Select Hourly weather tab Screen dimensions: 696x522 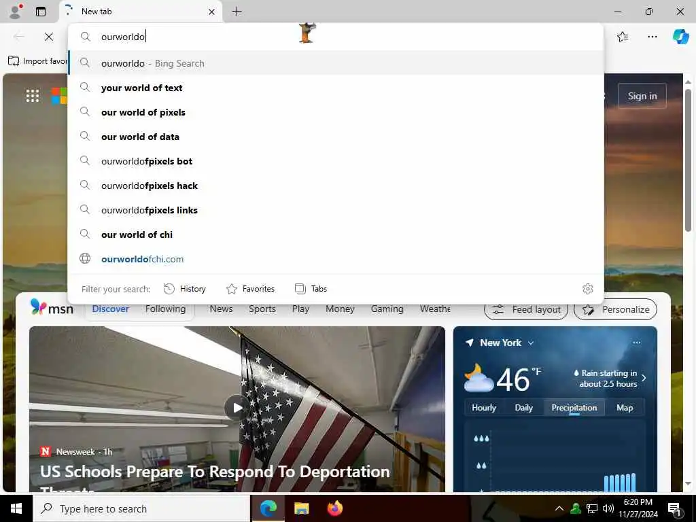coord(484,408)
